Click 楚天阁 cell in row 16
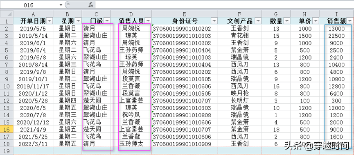The image size is (354, 155). point(96,130)
